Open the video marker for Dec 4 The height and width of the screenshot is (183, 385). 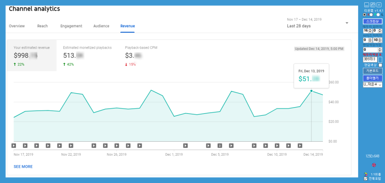tap(208, 146)
